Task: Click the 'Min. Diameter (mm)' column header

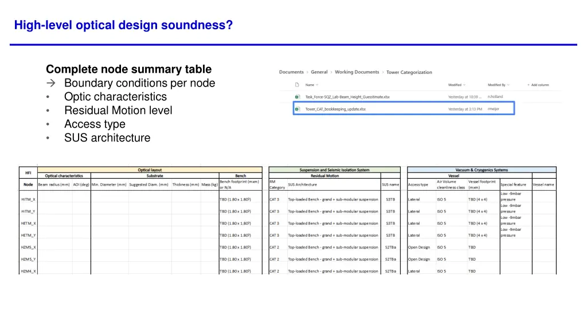Action: (109, 184)
